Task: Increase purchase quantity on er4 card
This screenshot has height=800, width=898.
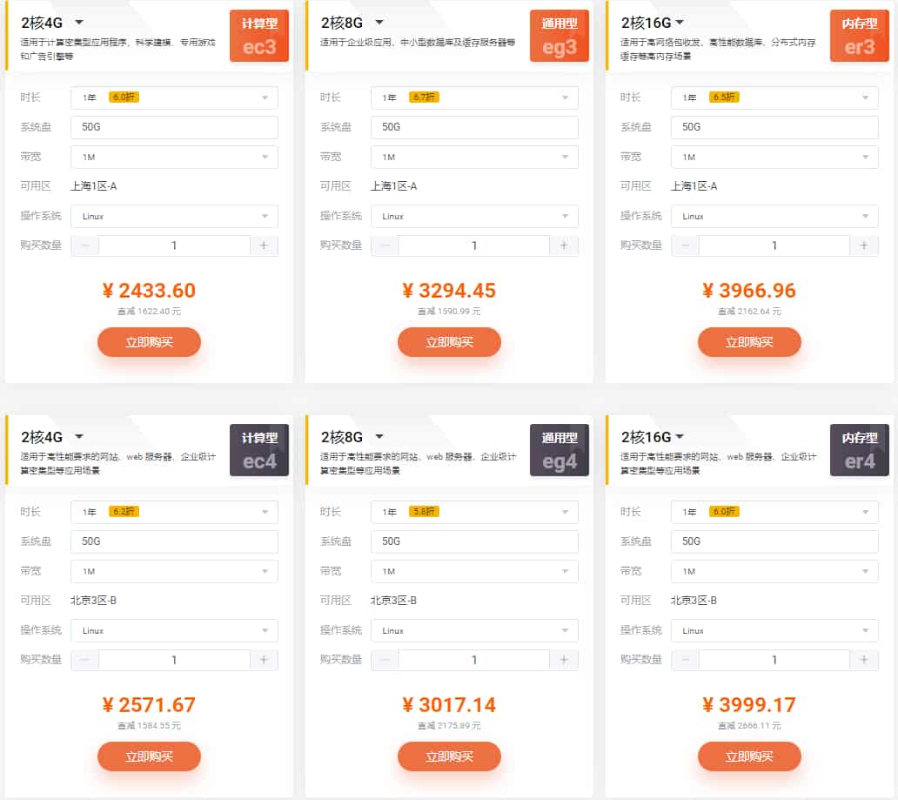Action: click(x=864, y=660)
